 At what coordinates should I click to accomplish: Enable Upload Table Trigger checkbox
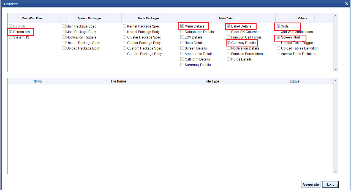pyautogui.click(x=279, y=43)
